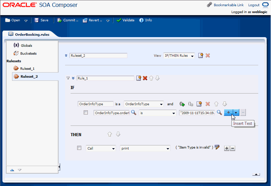
Task: Open the 'is' operator dropdown
Action: coord(158,113)
